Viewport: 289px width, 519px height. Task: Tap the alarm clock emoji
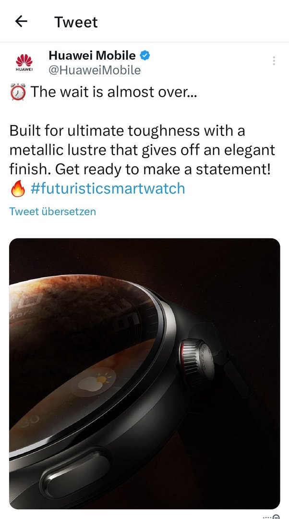[18, 92]
